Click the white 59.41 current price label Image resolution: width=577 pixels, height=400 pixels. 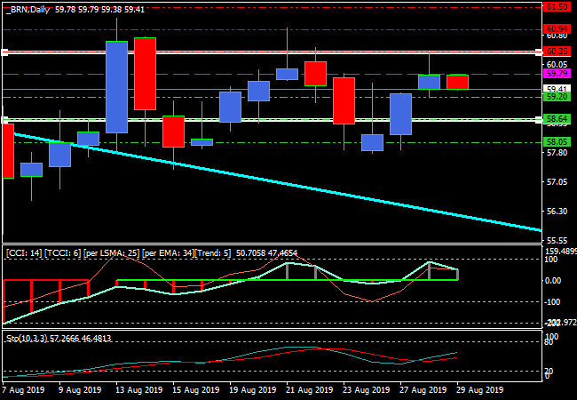coord(557,89)
